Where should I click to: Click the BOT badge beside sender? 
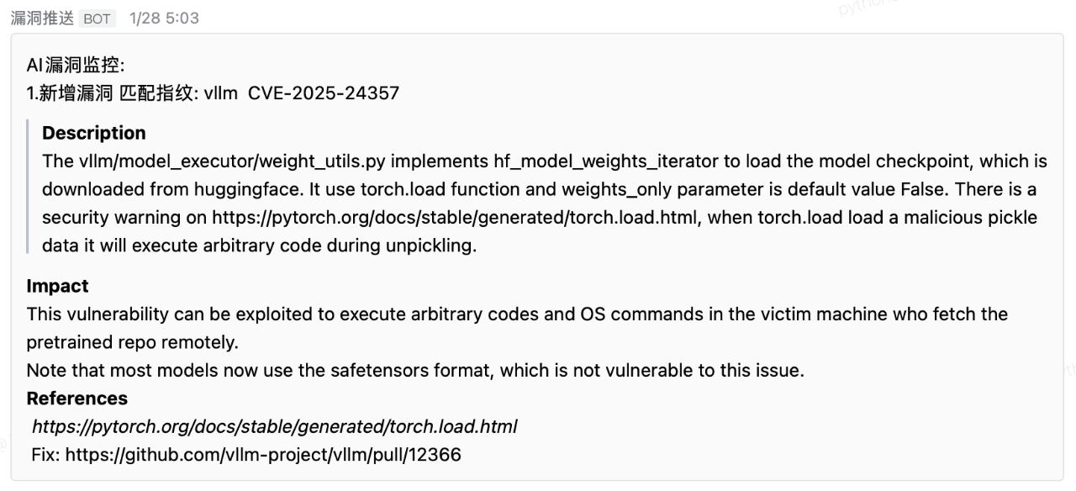(x=98, y=18)
